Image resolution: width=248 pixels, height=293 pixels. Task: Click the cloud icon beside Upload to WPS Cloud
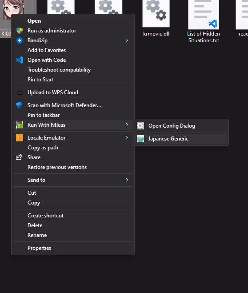point(20,92)
